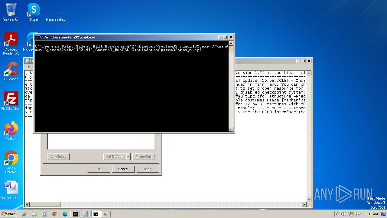The height and width of the screenshot is (218, 387).
Task: Open the Set Default dropdown arrow
Action: click(128, 157)
